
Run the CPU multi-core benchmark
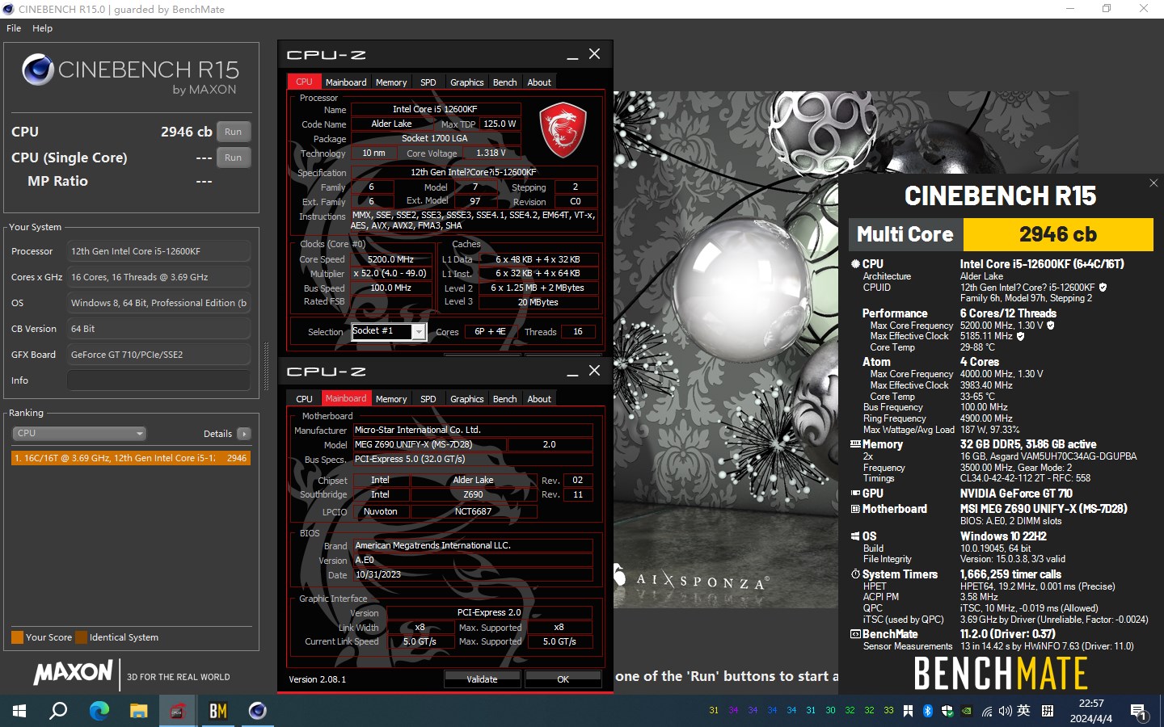(x=234, y=132)
